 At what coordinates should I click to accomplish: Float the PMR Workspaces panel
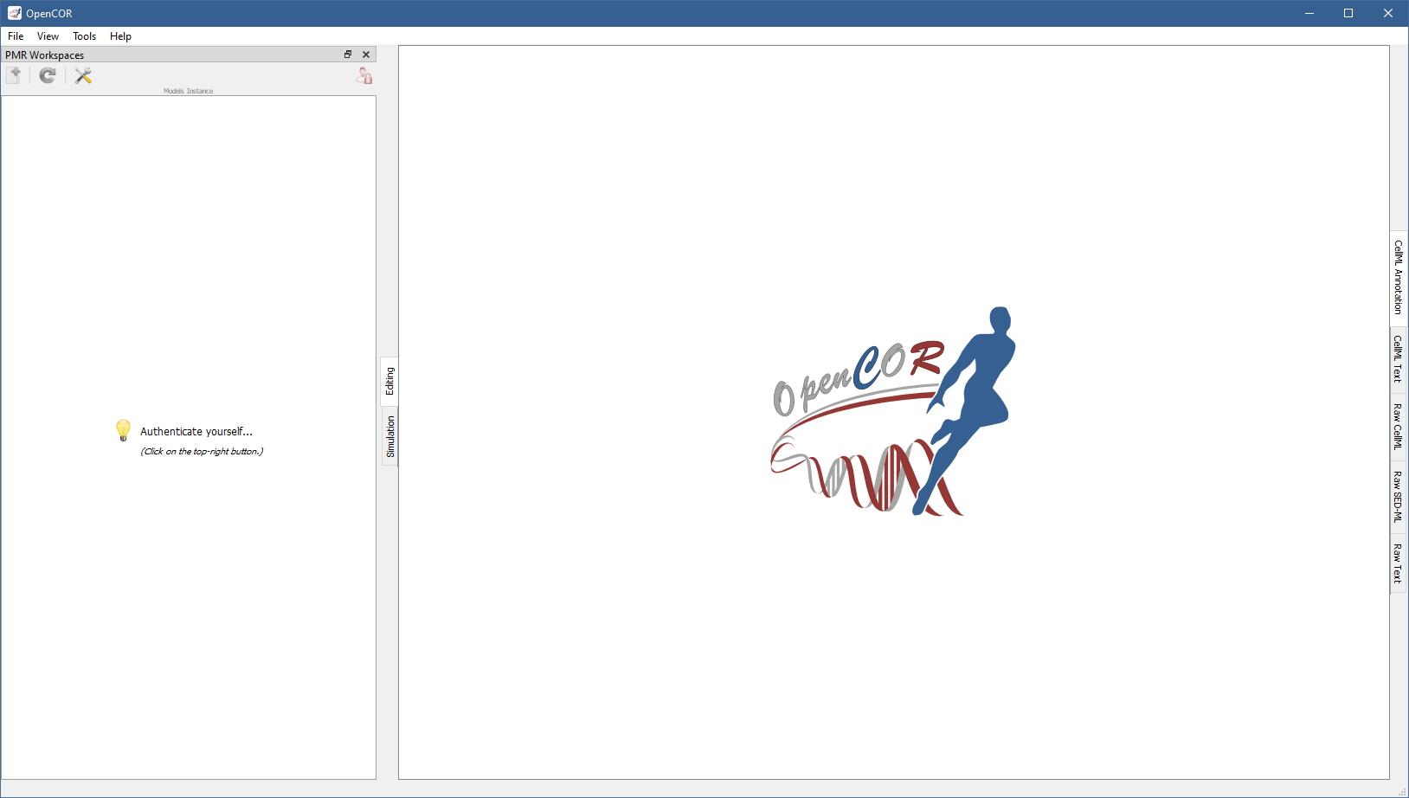pyautogui.click(x=348, y=55)
